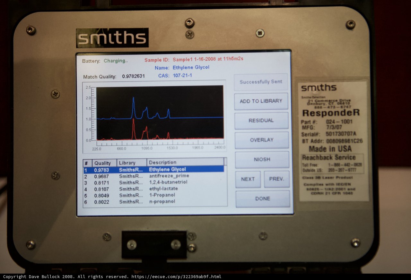Click the Description column header
This screenshot has height=280, width=411.
pos(185,162)
